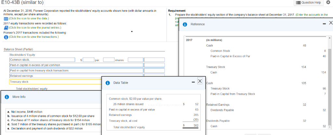Click the number of shares input box

coord(109,60)
